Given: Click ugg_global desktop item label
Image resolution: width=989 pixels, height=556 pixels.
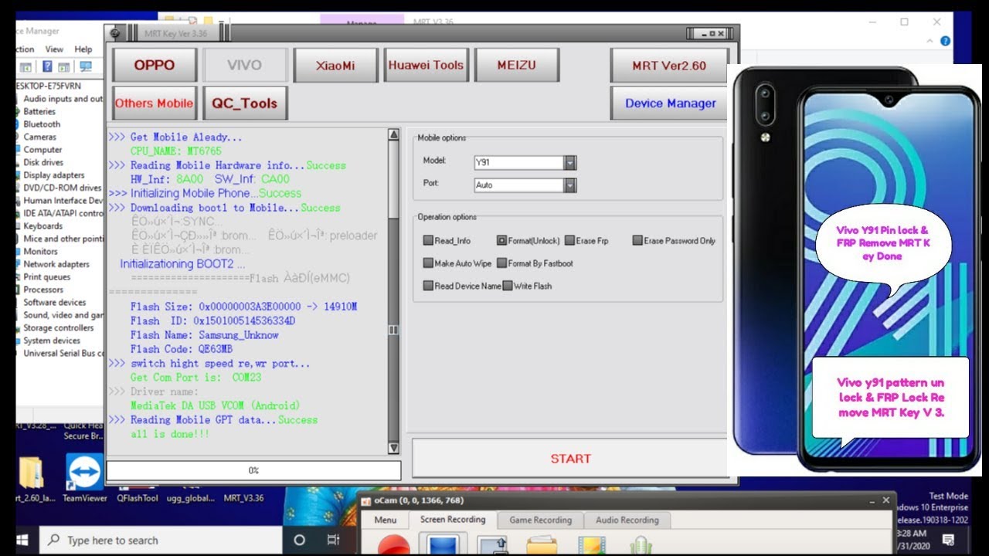Looking at the screenshot, I should (189, 498).
